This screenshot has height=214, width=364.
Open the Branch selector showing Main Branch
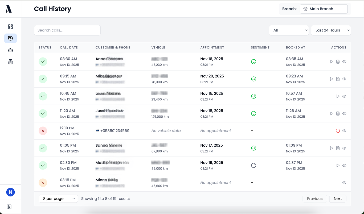click(x=324, y=9)
